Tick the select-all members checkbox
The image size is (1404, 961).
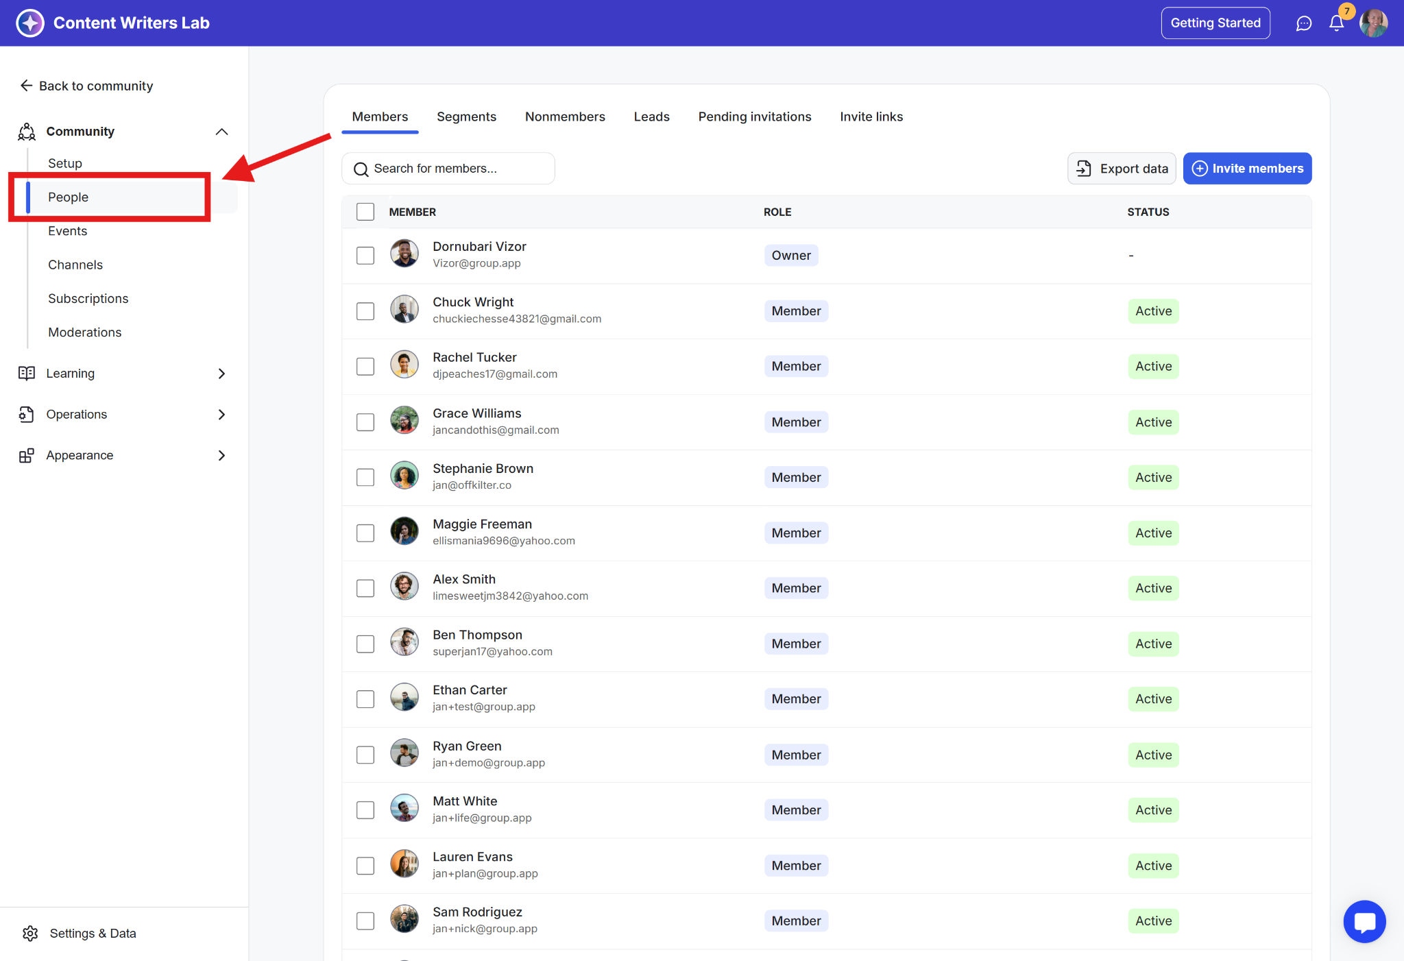[365, 212]
